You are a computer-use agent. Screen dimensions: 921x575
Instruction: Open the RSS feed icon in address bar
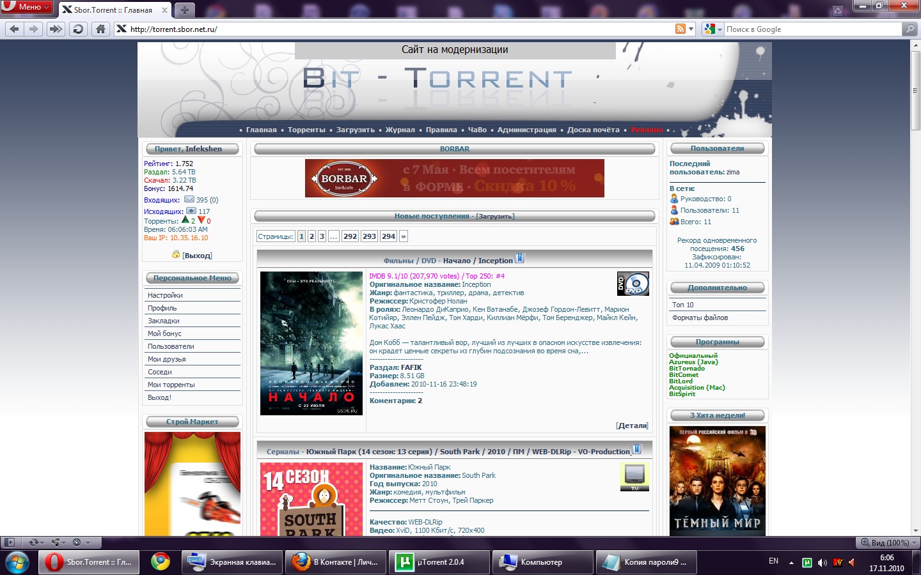[x=681, y=29]
